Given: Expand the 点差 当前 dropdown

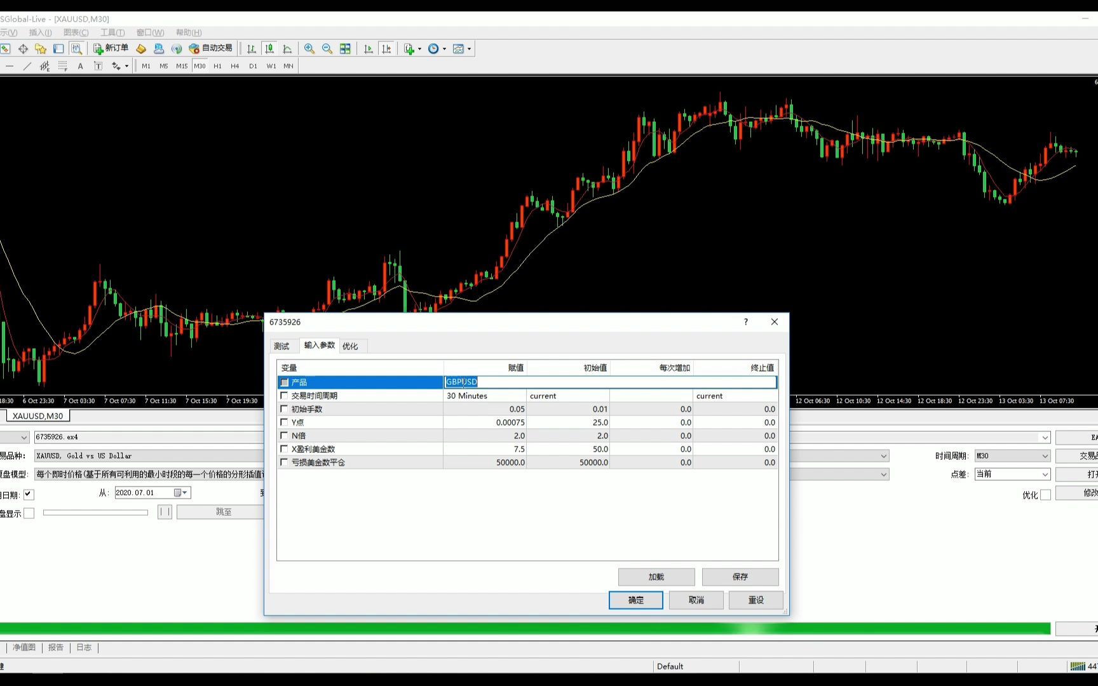Looking at the screenshot, I should point(1045,474).
